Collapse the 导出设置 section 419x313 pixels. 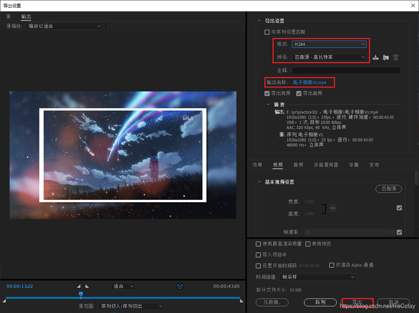(259, 20)
